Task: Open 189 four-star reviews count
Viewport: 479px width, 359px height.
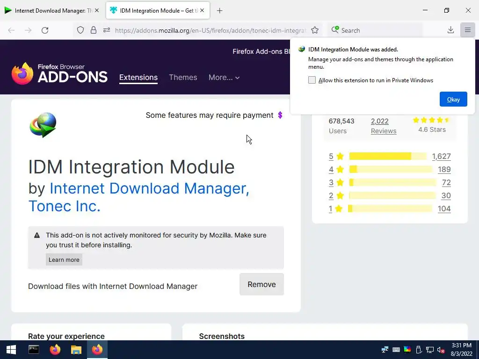Action: point(444,169)
